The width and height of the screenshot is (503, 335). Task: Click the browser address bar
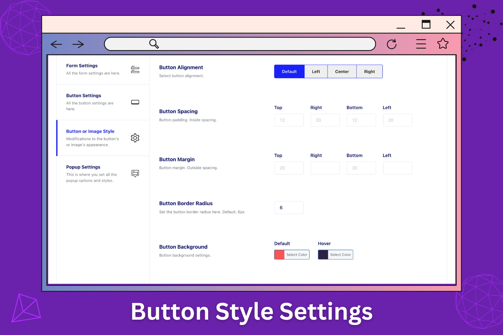[240, 44]
